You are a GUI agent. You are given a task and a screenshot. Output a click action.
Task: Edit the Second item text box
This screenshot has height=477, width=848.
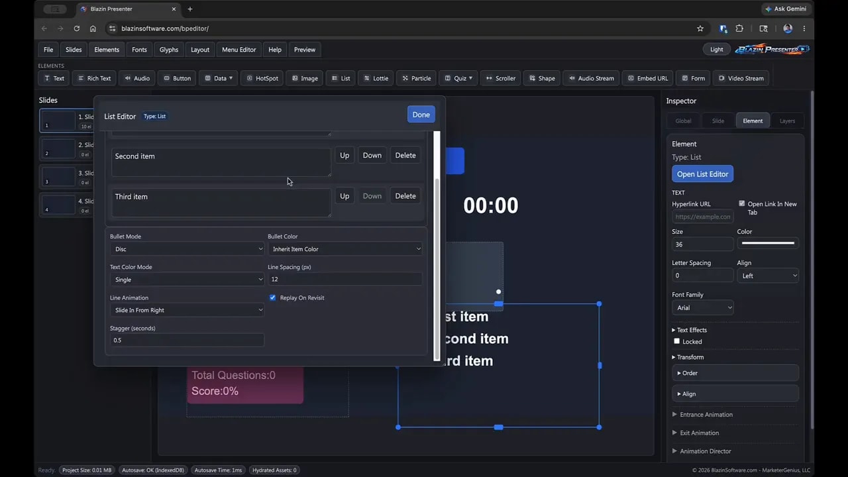coord(221,162)
